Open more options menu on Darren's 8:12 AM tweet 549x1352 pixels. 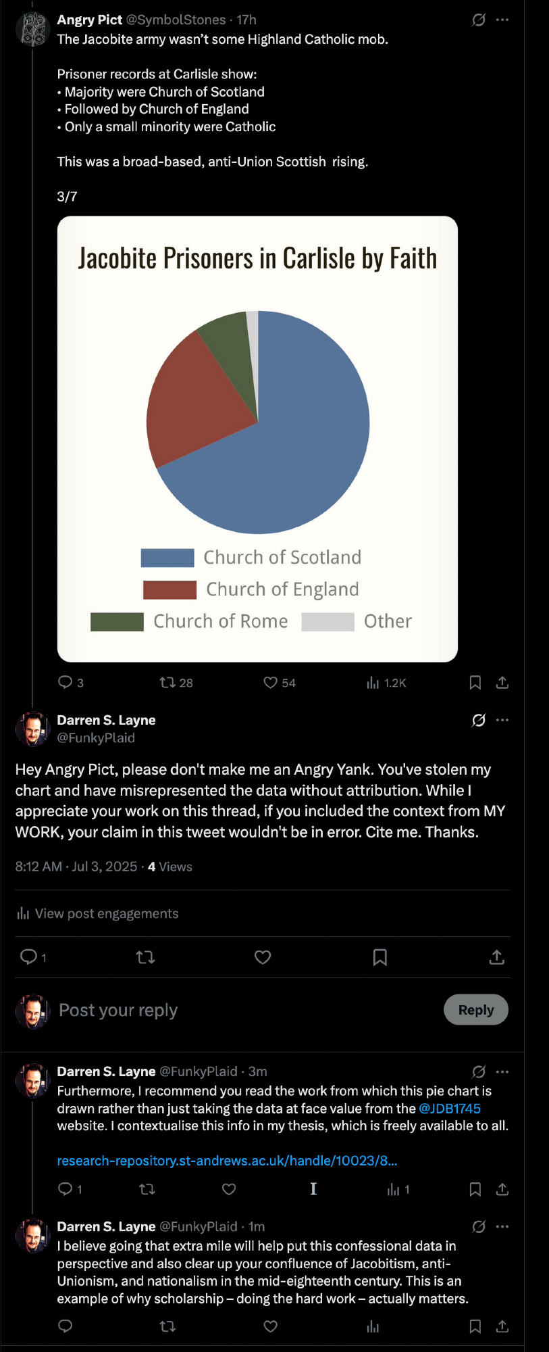point(502,720)
